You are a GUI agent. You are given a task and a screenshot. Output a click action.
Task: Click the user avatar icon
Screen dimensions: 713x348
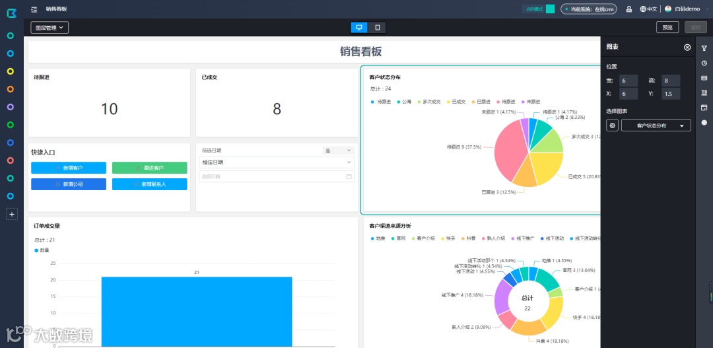[668, 9]
